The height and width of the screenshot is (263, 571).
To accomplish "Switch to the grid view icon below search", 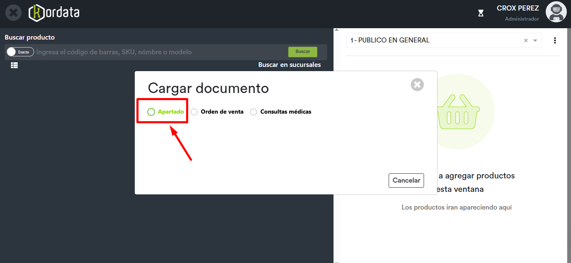I will click(14, 65).
